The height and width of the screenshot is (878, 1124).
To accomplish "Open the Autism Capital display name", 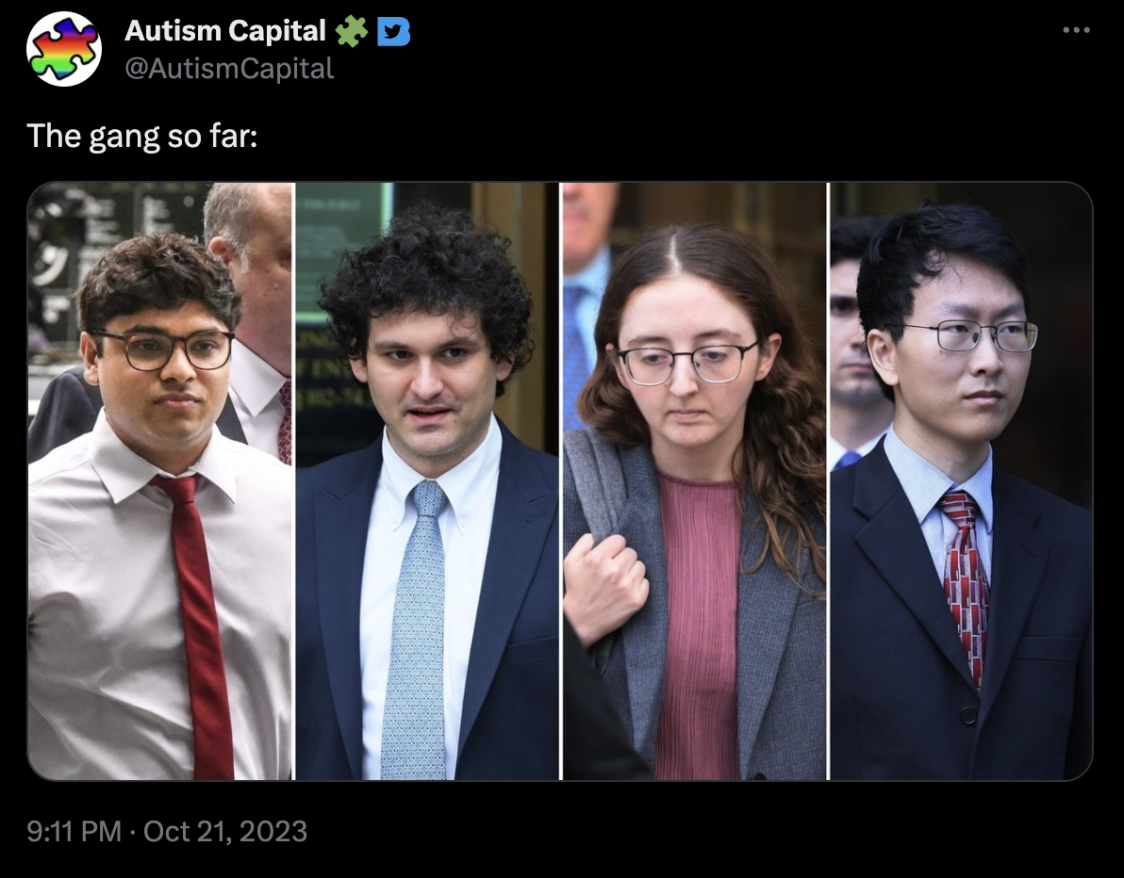I will [225, 31].
